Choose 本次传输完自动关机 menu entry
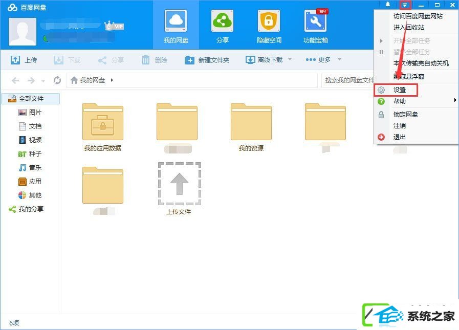459x330 pixels. [421, 63]
